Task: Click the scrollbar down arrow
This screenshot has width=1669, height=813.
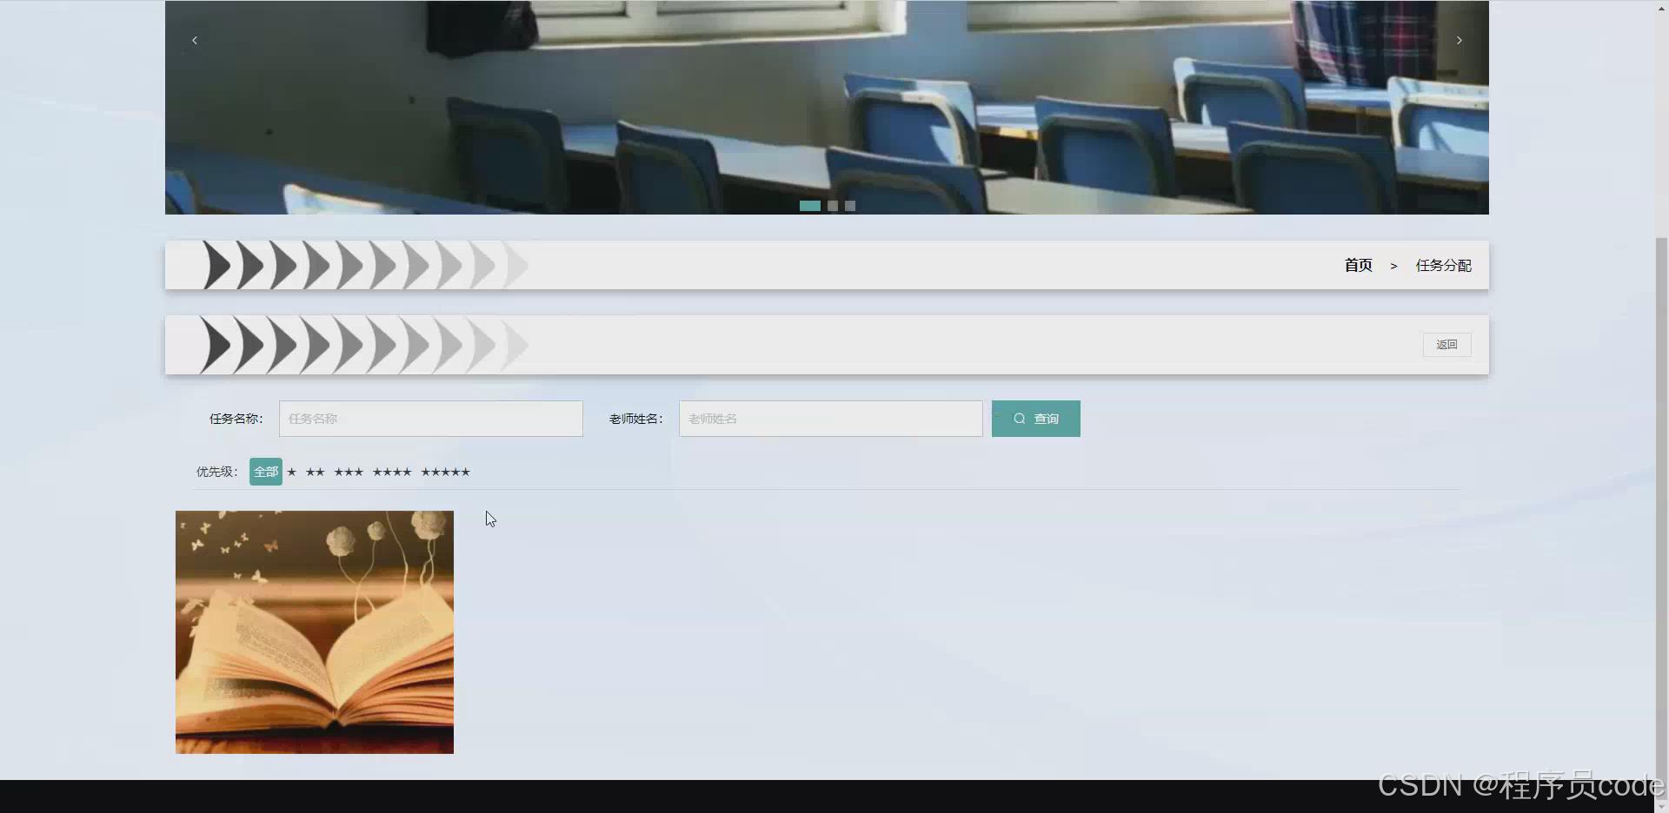Action: pyautogui.click(x=1661, y=805)
